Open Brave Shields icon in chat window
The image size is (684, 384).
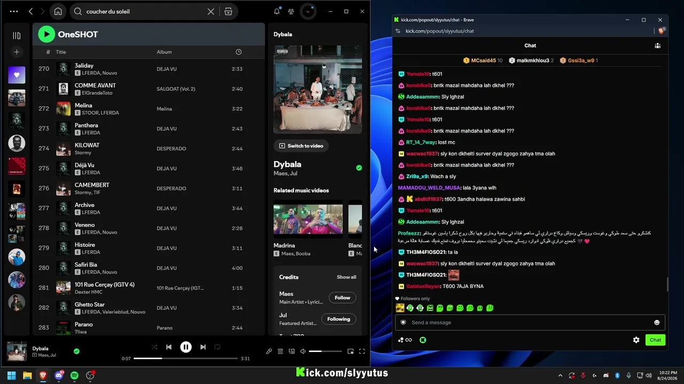(661, 31)
